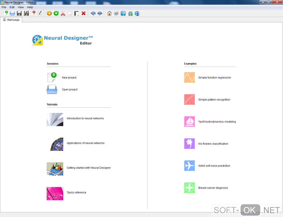Viewport: 283px width, 217px height.
Task: Click the New project toolbar icon
Action: 6,13
